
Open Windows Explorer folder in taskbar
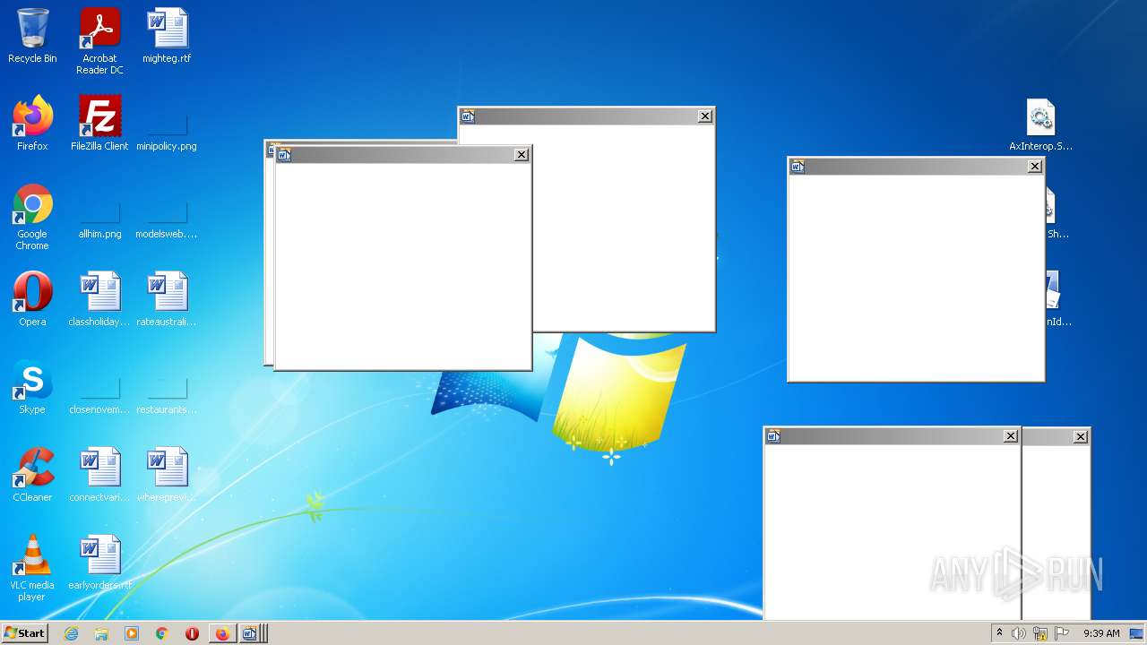pos(101,633)
